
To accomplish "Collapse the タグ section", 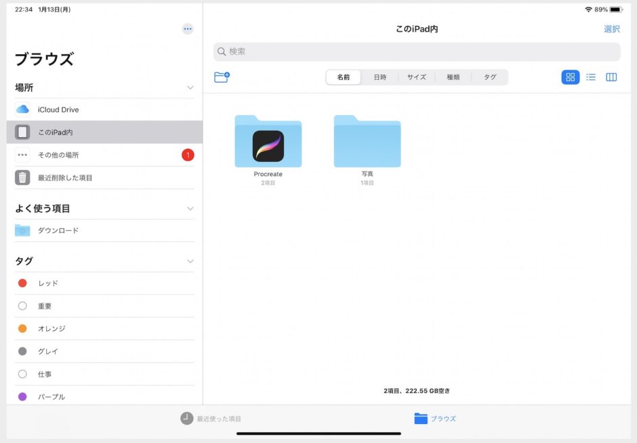I will [190, 260].
